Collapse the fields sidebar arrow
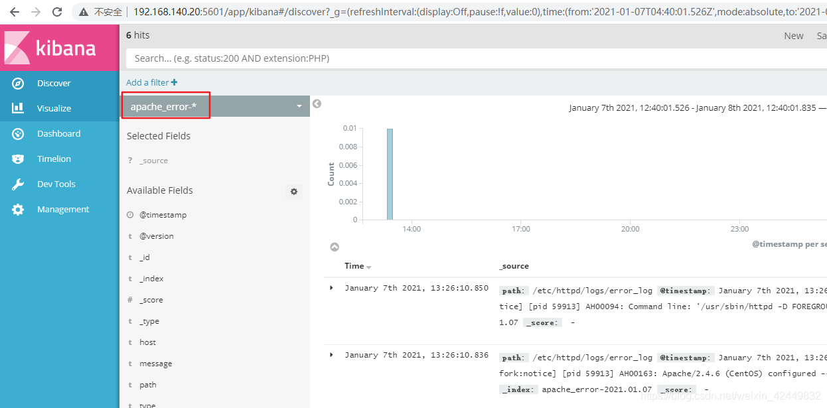827x408 pixels. pyautogui.click(x=317, y=103)
